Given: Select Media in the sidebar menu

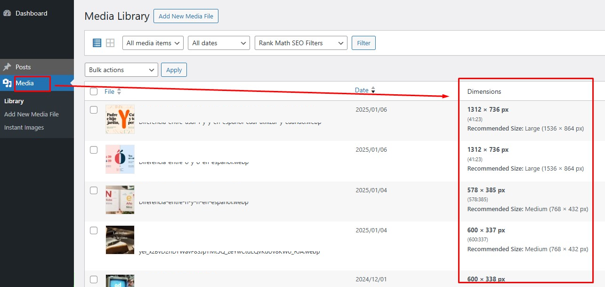Looking at the screenshot, I should pyautogui.click(x=24, y=83).
